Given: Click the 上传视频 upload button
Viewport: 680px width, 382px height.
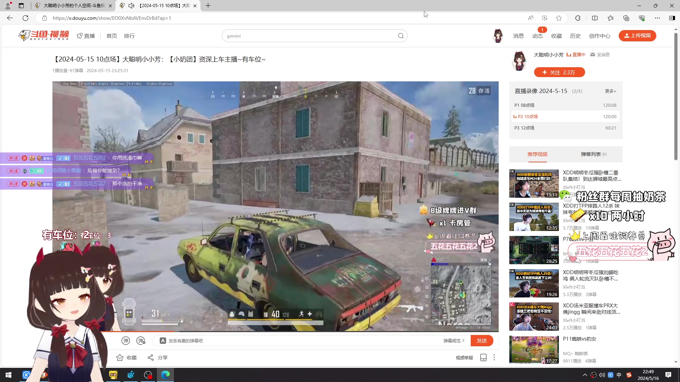Looking at the screenshot, I should 637,35.
